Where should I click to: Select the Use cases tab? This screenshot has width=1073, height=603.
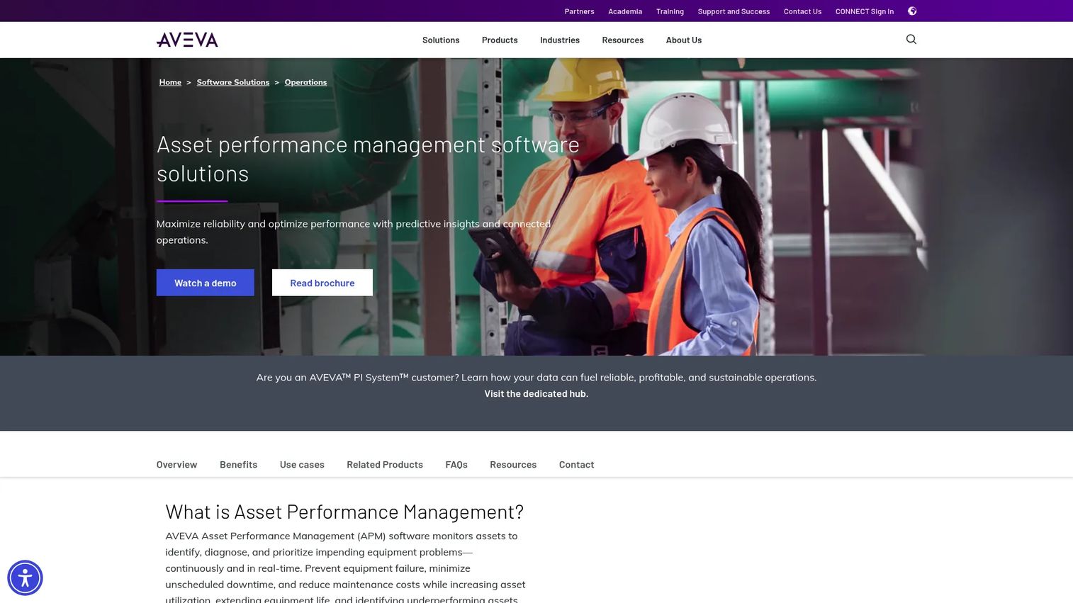302,465
